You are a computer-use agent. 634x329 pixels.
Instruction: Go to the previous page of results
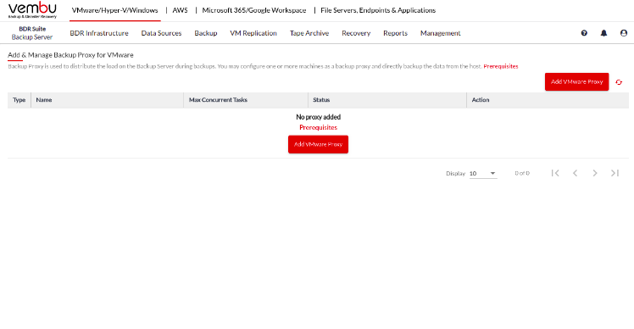(x=575, y=173)
